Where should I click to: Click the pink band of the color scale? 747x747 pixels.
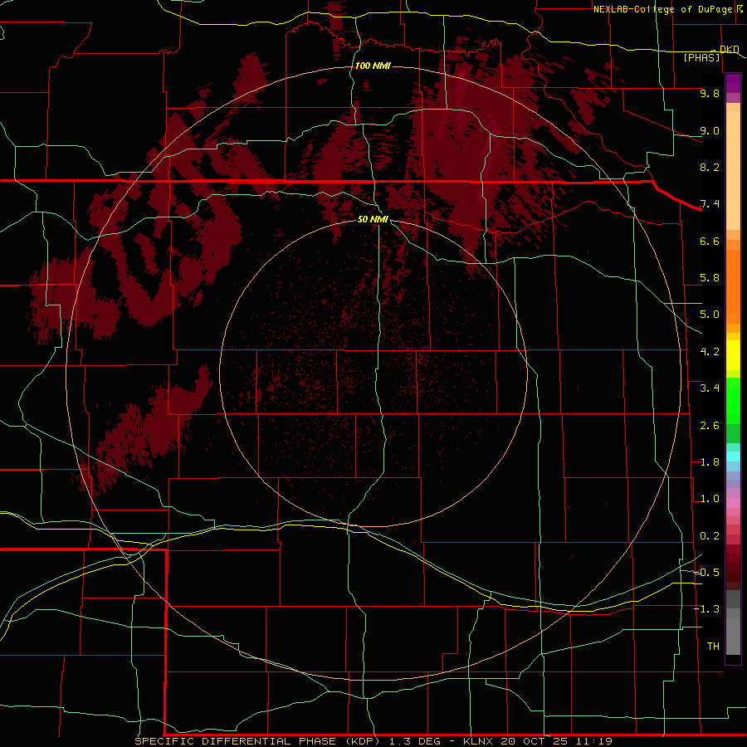(x=733, y=503)
